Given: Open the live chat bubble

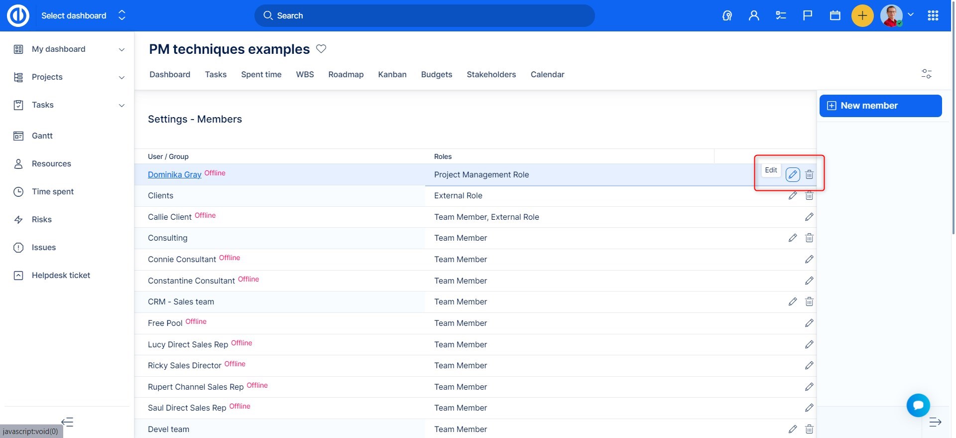Looking at the screenshot, I should (918, 405).
